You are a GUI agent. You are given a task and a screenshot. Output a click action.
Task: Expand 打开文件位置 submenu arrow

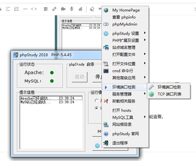click(145, 63)
